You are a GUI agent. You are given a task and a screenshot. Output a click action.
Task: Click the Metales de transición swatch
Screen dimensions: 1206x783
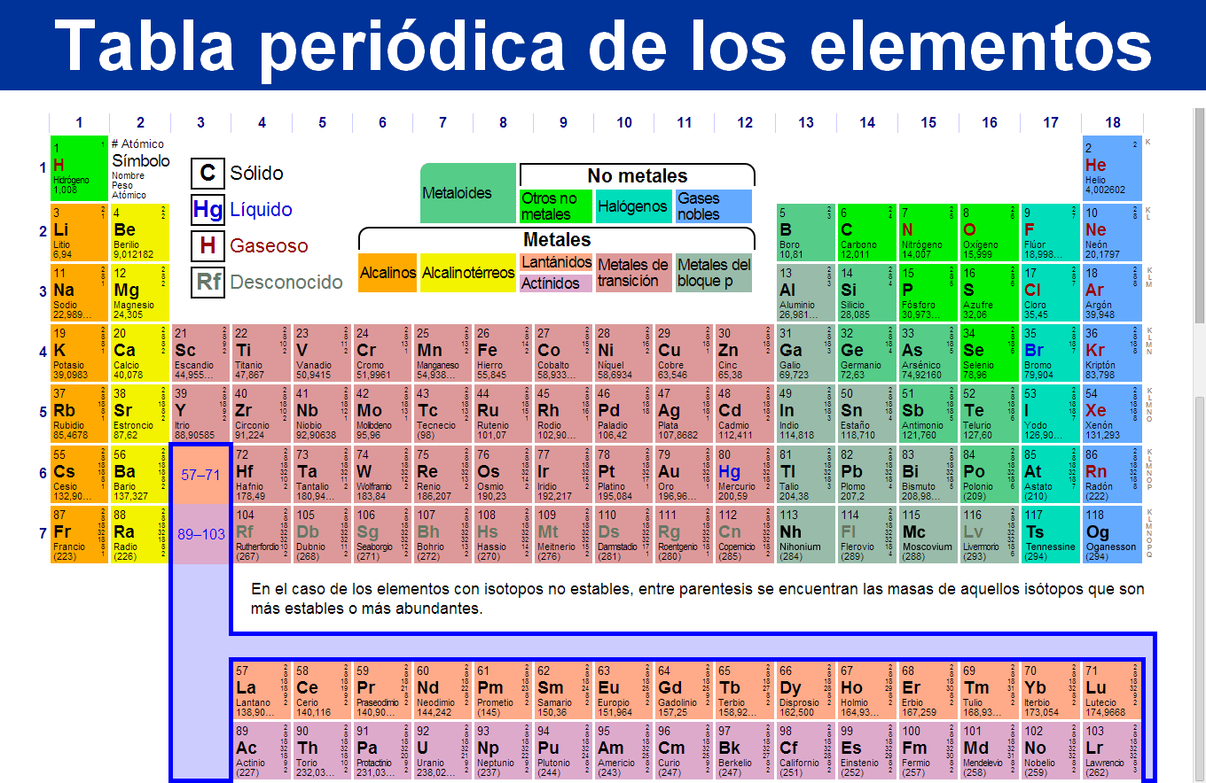633,273
